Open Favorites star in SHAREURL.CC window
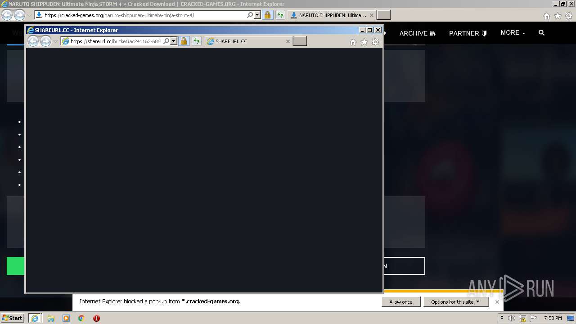Image resolution: width=576 pixels, height=324 pixels. coord(364,42)
